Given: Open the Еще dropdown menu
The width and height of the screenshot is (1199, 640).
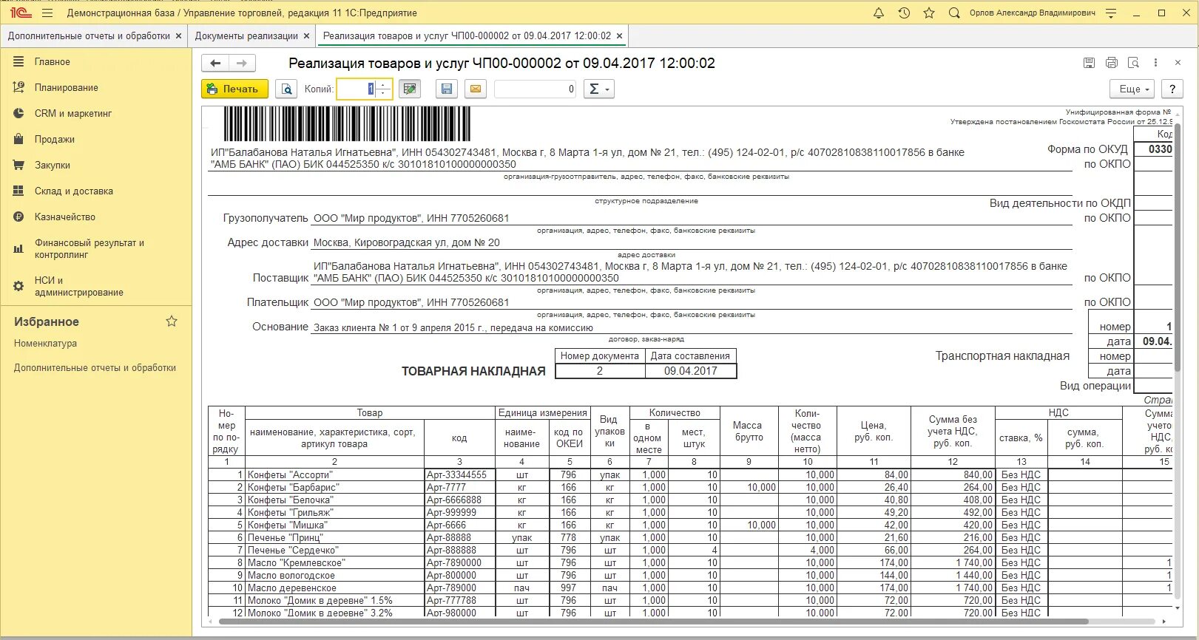Looking at the screenshot, I should pyautogui.click(x=1132, y=89).
